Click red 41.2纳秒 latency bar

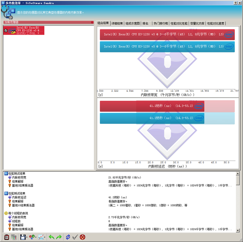[152, 106]
